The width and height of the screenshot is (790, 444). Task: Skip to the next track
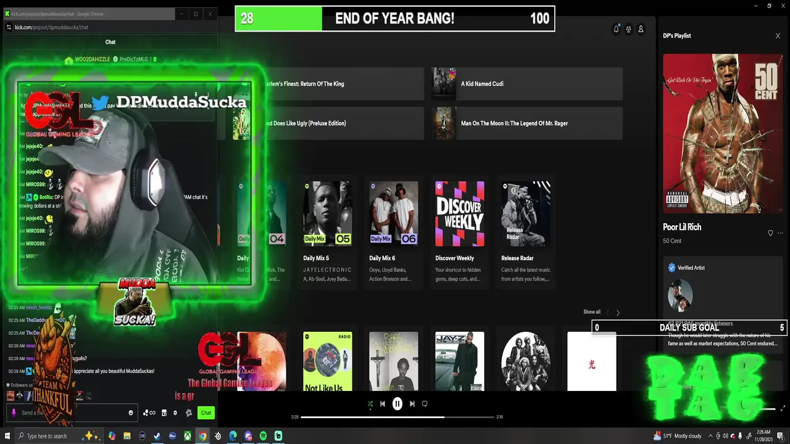(412, 404)
